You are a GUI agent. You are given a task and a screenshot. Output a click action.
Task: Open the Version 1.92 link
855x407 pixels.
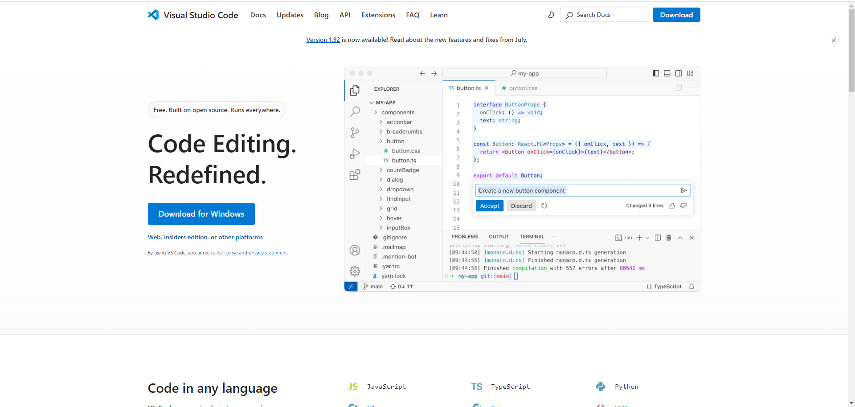(x=323, y=40)
